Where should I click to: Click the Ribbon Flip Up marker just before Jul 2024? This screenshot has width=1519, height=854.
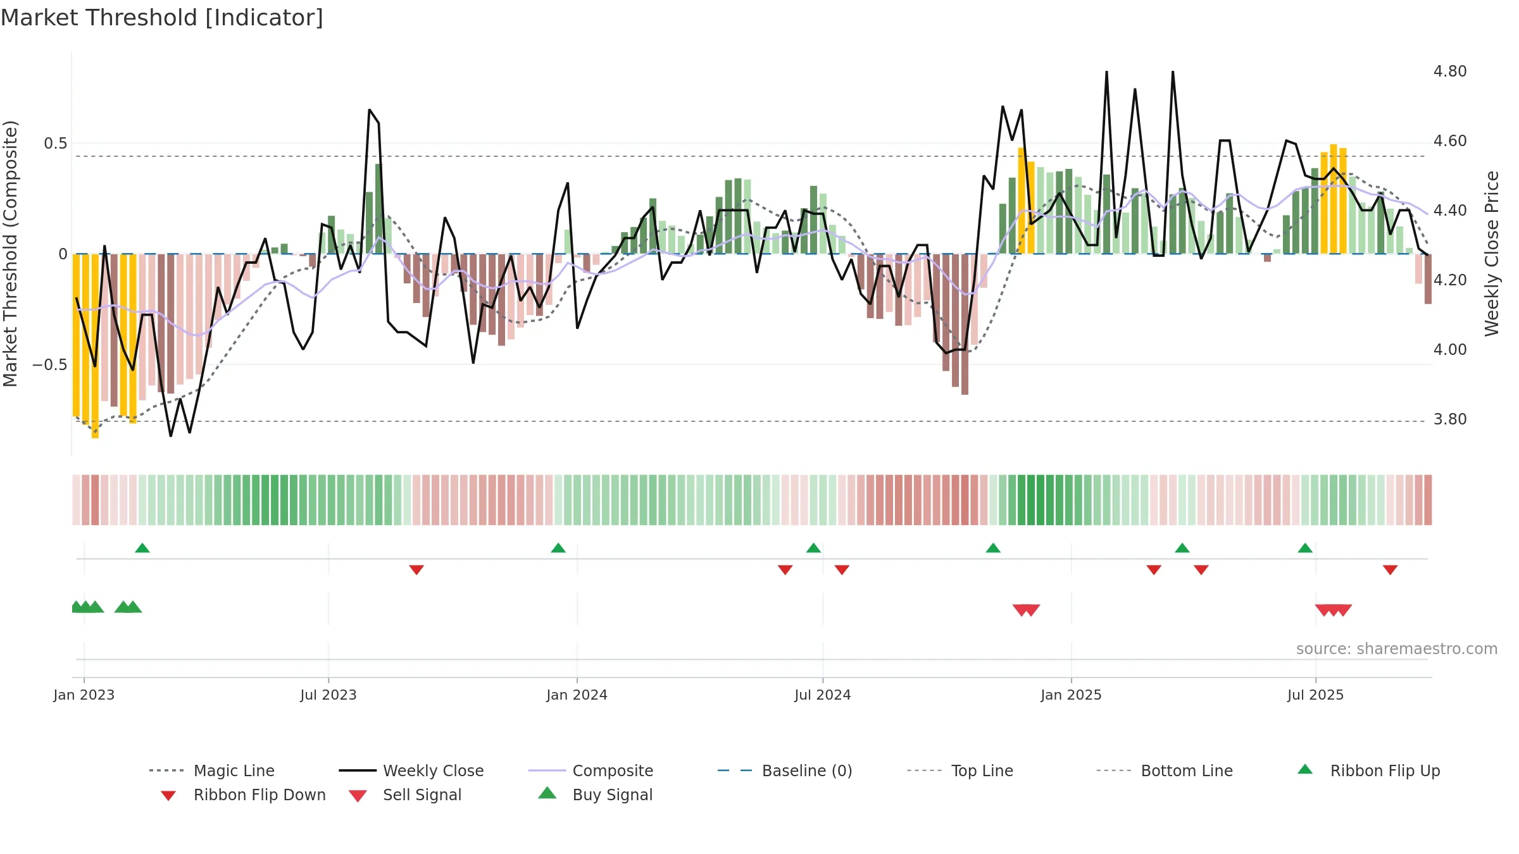(x=813, y=548)
